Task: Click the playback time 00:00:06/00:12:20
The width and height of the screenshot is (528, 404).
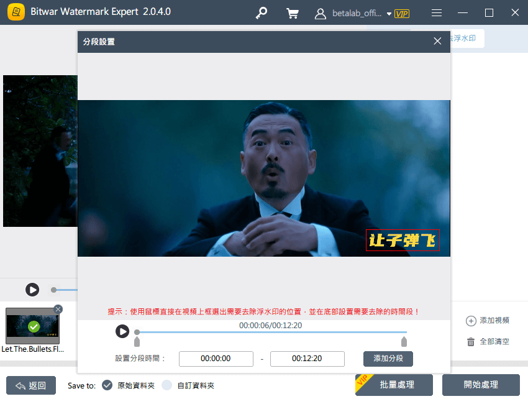Action: (270, 326)
